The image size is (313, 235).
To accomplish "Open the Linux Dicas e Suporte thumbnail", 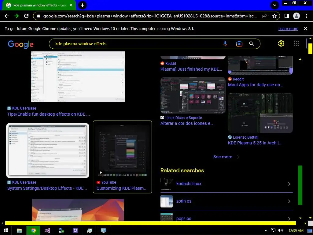I will click(193, 95).
